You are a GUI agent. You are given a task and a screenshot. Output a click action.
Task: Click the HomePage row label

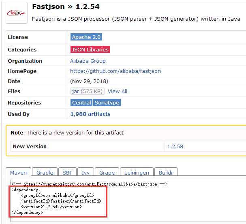(x=22, y=71)
